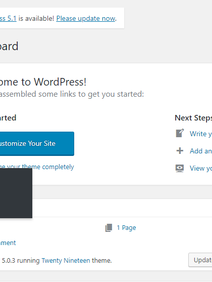Click the write post pencil icon
Viewport: 212px width, 282px height.
point(180,133)
